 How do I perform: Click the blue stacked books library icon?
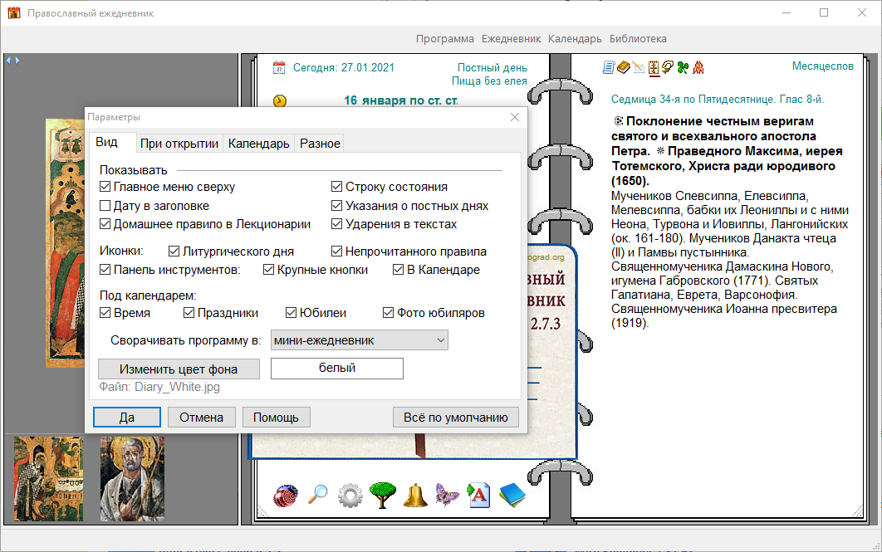[x=512, y=496]
